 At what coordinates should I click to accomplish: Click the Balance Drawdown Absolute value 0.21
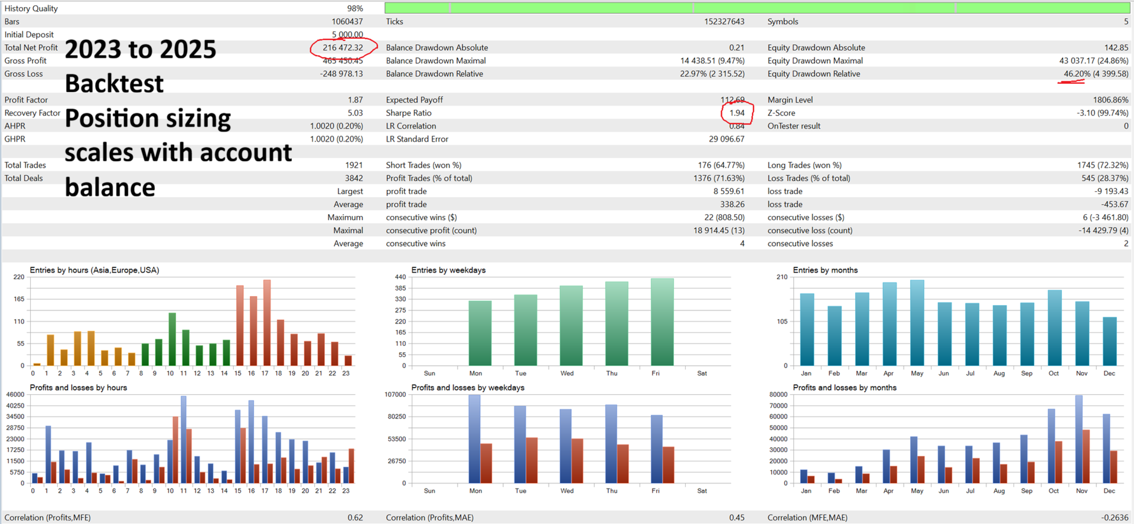tap(737, 47)
